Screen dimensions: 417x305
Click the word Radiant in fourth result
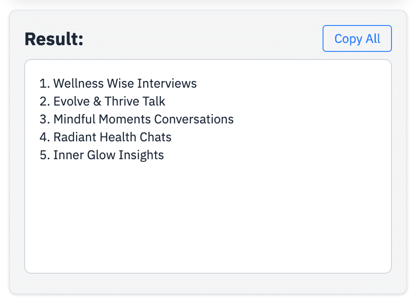(x=75, y=137)
